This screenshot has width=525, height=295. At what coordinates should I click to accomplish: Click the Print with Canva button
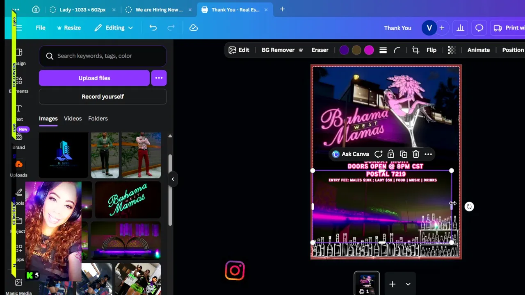coord(509,28)
